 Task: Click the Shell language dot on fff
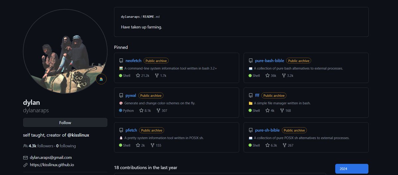(250, 110)
